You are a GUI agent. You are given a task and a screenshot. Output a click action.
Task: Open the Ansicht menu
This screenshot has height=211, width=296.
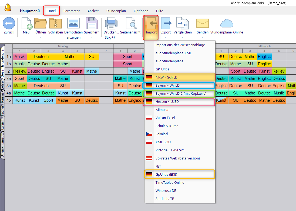[x=93, y=11]
